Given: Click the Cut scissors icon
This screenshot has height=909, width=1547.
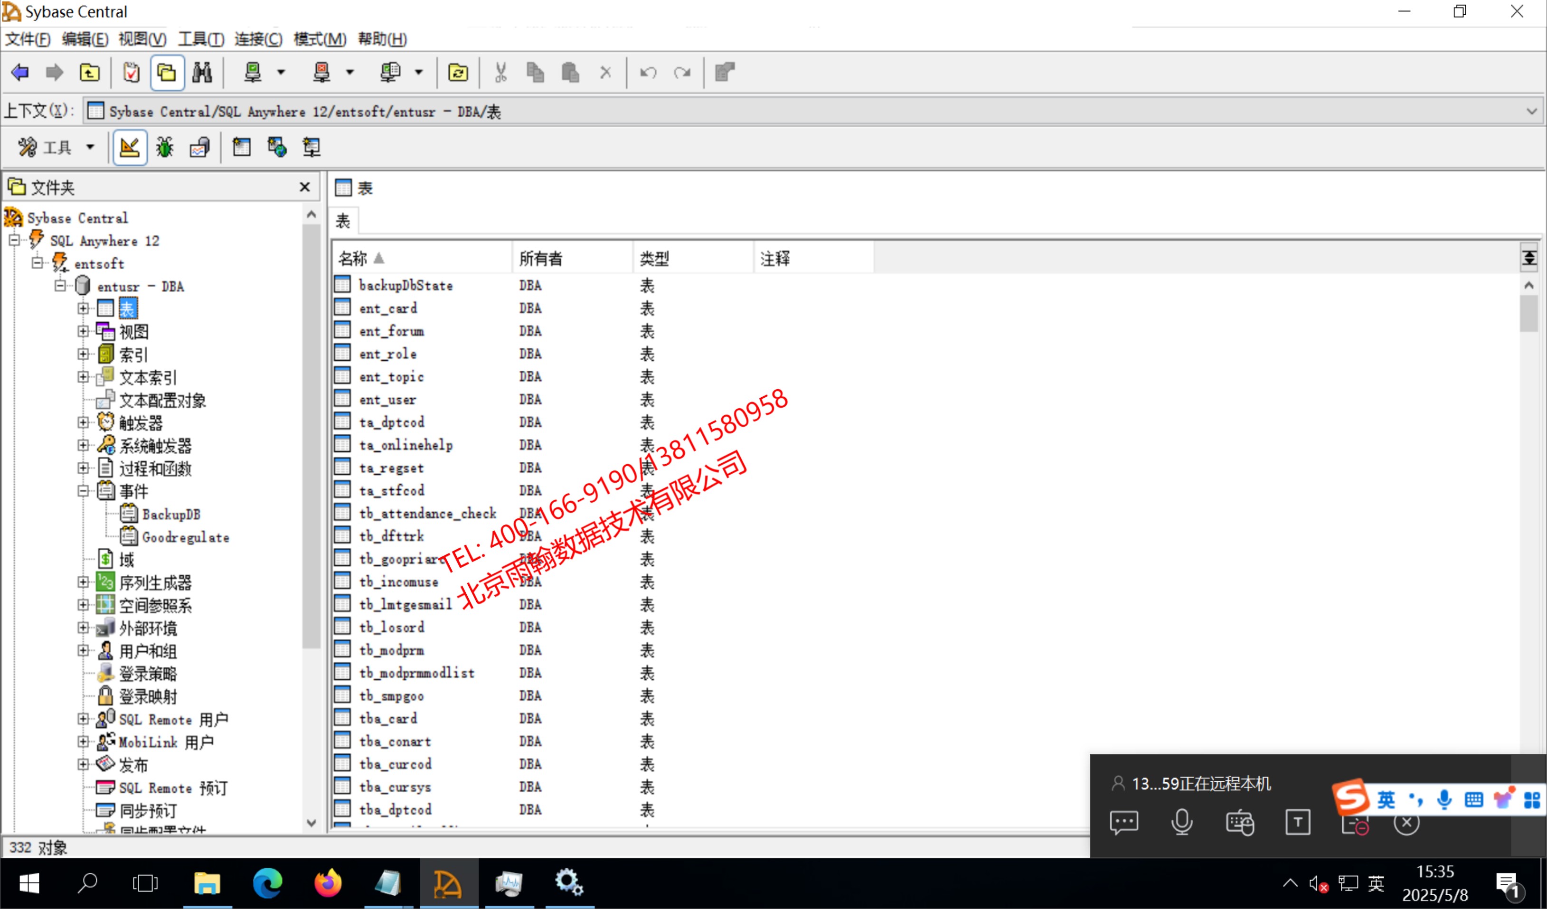Looking at the screenshot, I should coord(500,73).
